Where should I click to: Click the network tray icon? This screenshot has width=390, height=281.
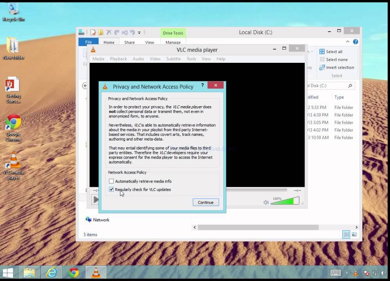point(375,273)
